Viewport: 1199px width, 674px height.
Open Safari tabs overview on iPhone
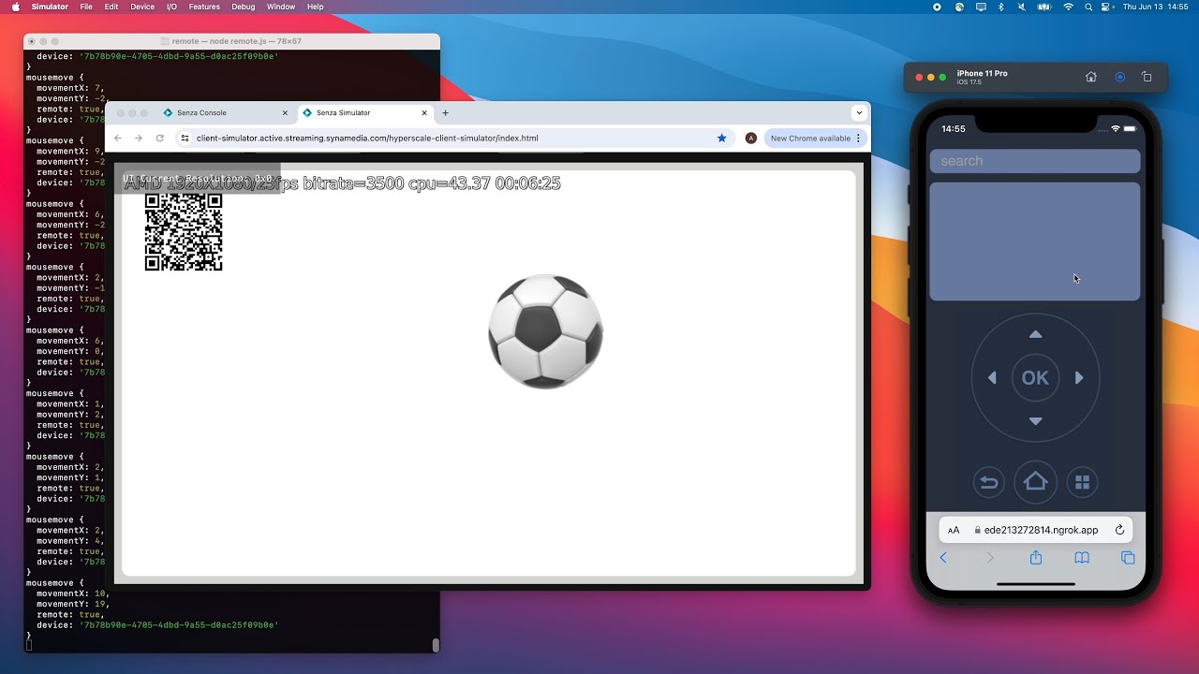click(x=1128, y=558)
